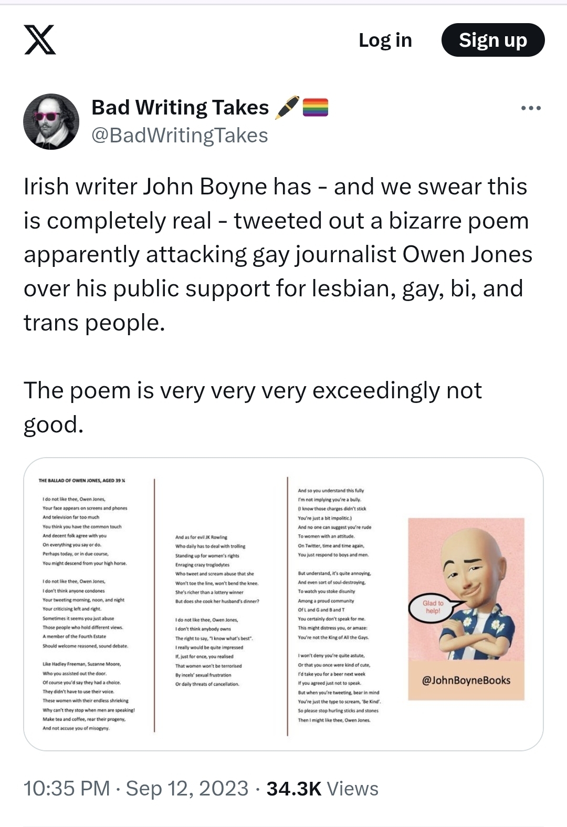Click the tweet text about John Boyne
Viewport: 567px width, 827px height.
click(x=277, y=254)
